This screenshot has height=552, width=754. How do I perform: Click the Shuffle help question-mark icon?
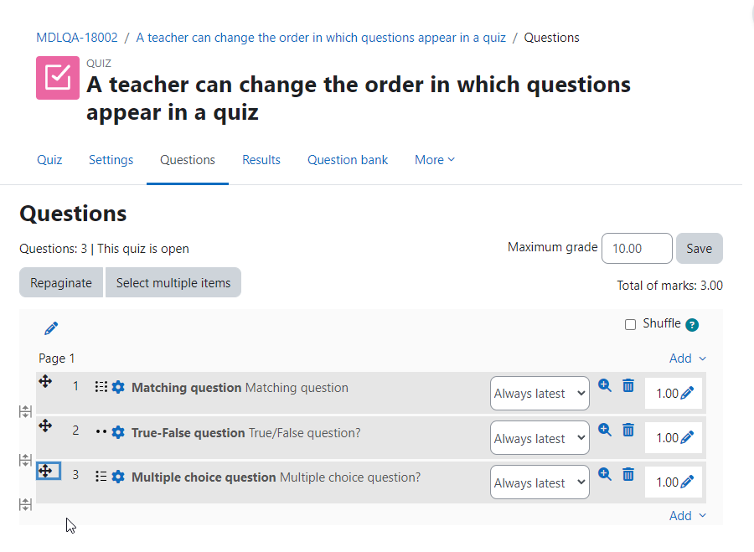[692, 325]
